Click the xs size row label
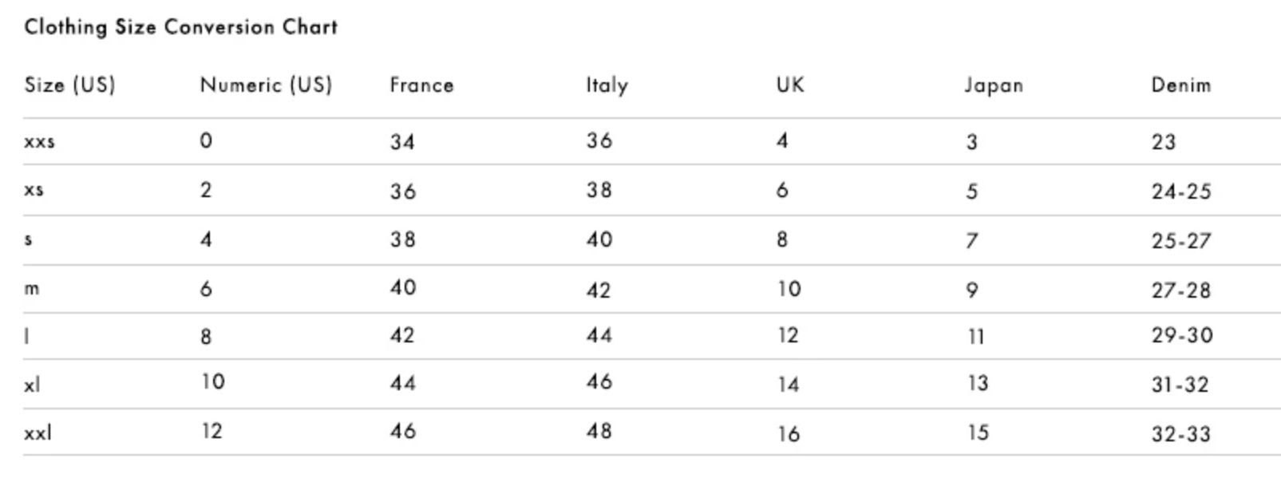 (x=34, y=191)
